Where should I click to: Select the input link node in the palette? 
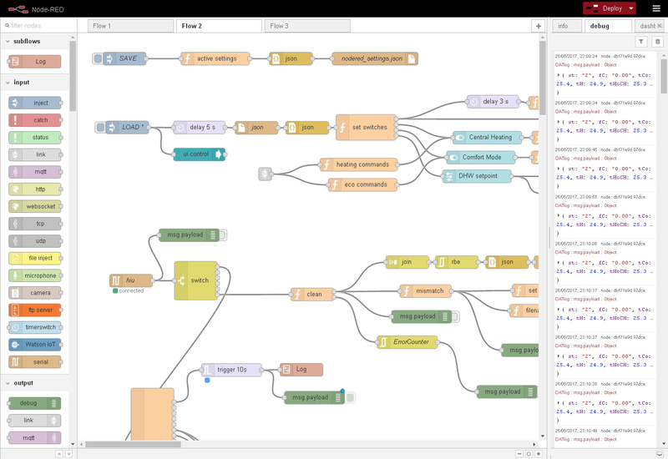coord(34,154)
